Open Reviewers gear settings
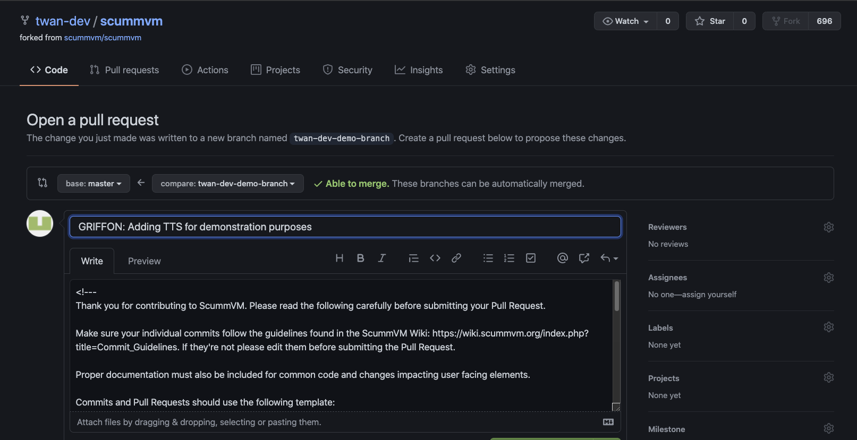 (829, 227)
